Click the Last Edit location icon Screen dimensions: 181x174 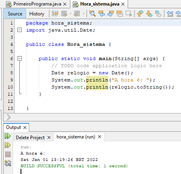(x=55, y=13)
